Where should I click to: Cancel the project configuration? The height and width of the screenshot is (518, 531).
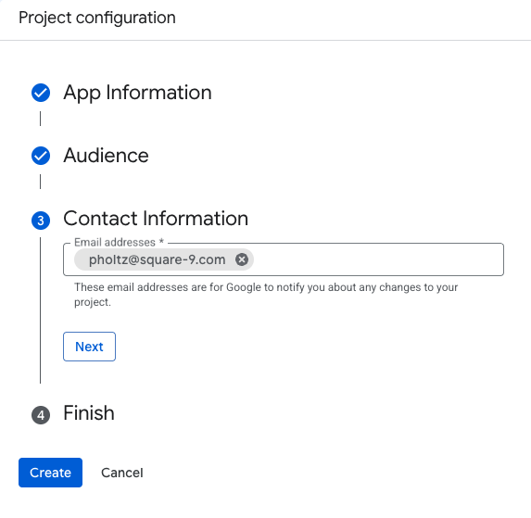pos(122,473)
